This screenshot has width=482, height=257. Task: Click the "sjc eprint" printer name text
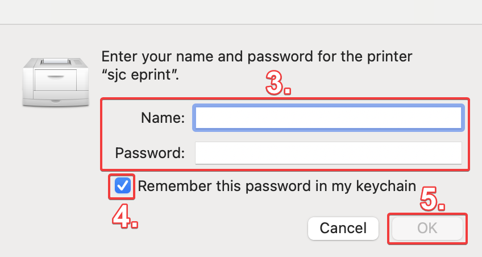[x=140, y=74]
